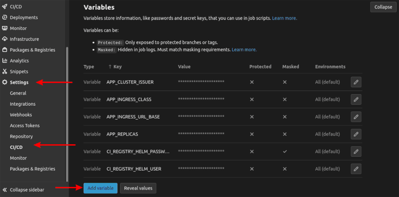
Task: Click the Analytics chart icon
Action: point(5,61)
